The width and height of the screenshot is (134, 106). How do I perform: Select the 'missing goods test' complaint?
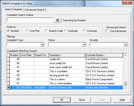(67, 75)
